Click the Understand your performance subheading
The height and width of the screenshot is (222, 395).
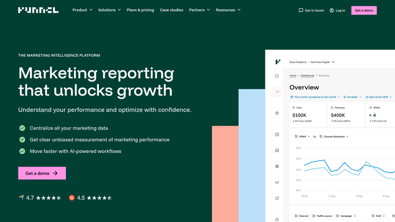[105, 110]
